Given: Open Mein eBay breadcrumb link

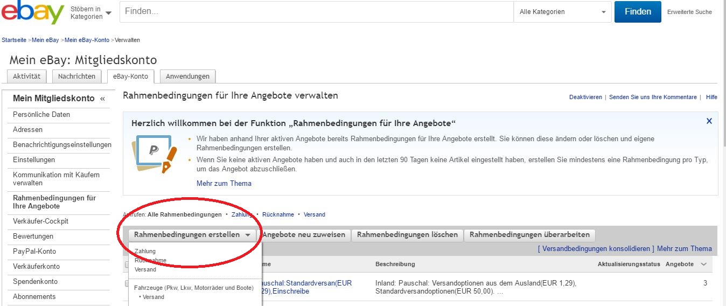Looking at the screenshot, I should (x=45, y=40).
